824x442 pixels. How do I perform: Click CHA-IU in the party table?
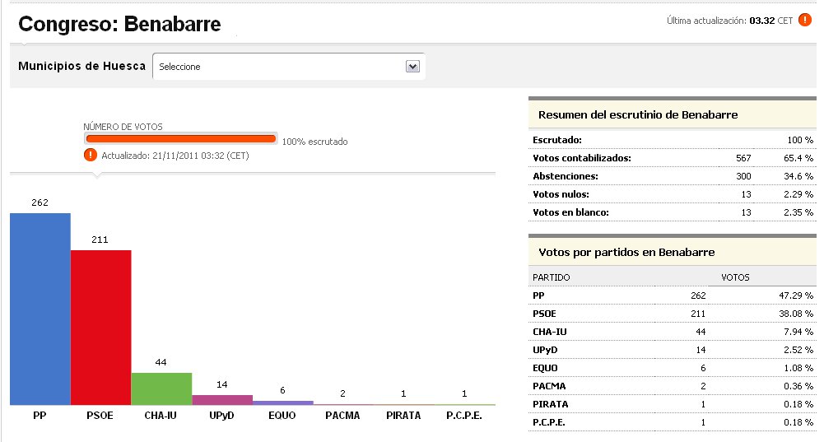pyautogui.click(x=550, y=332)
